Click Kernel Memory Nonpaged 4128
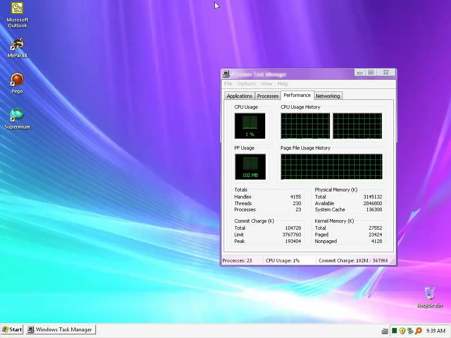The height and width of the screenshot is (338, 451). coord(377,241)
